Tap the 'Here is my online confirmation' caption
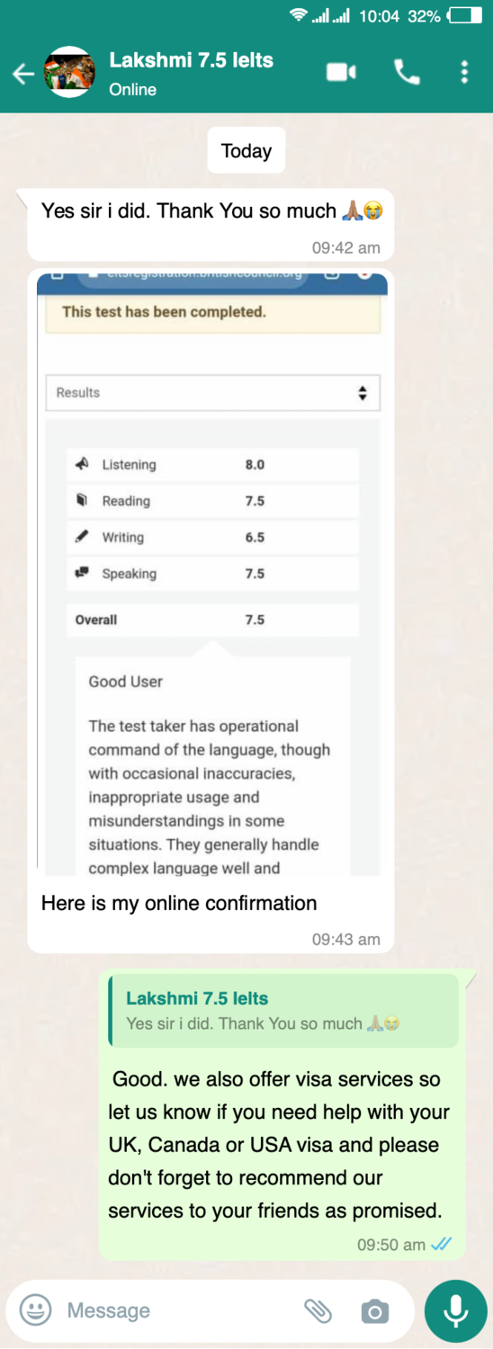 [x=179, y=903]
